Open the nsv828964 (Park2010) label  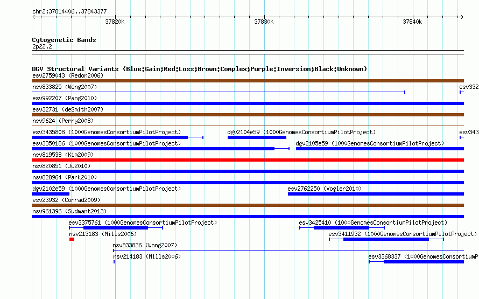(x=65, y=177)
